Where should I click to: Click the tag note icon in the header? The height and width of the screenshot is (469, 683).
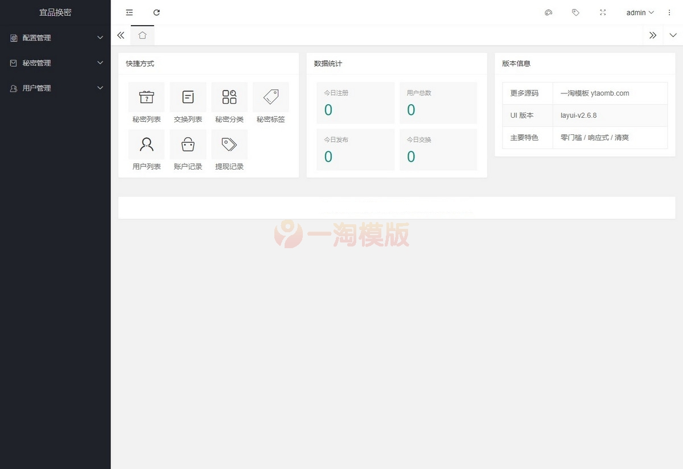tap(575, 13)
